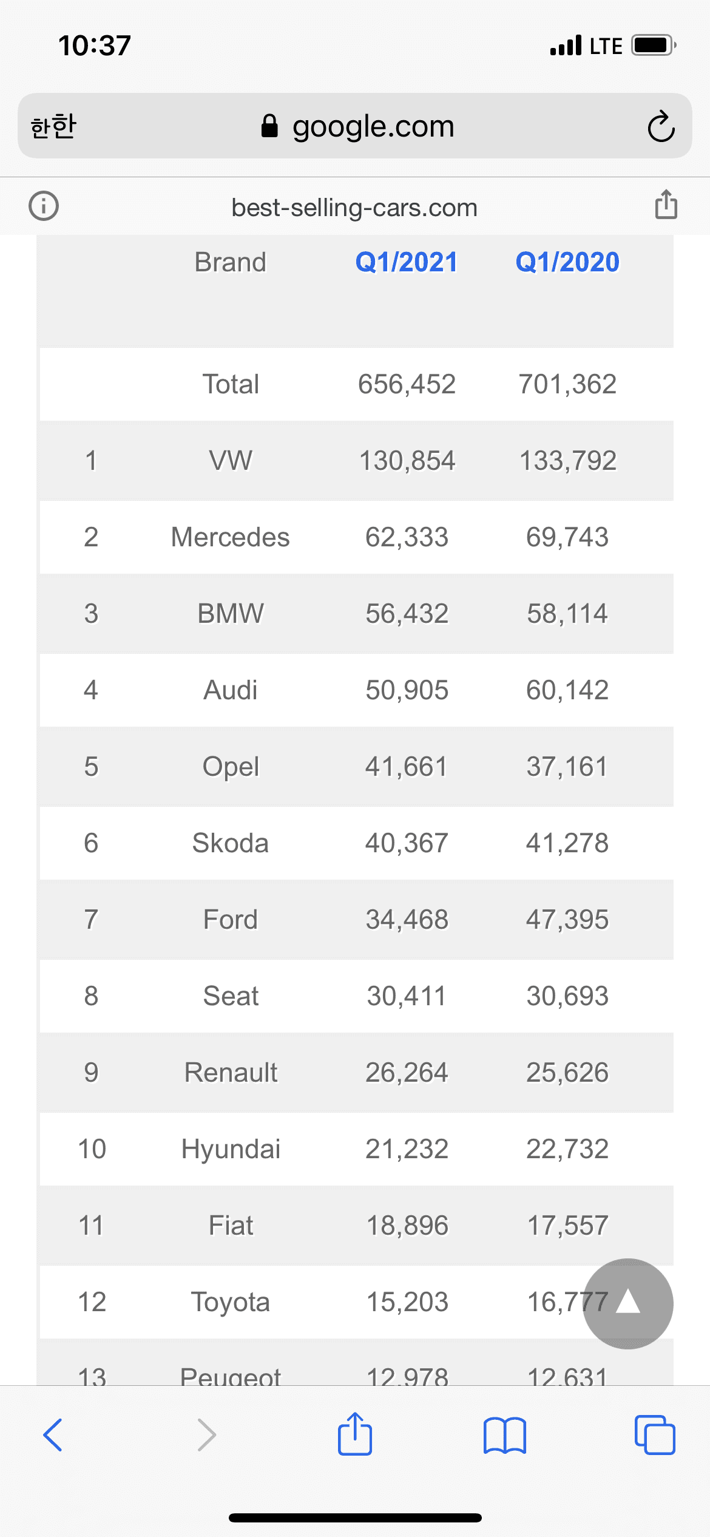Tap the page info circle icon
Screen dimensions: 710x1537
[x=44, y=206]
